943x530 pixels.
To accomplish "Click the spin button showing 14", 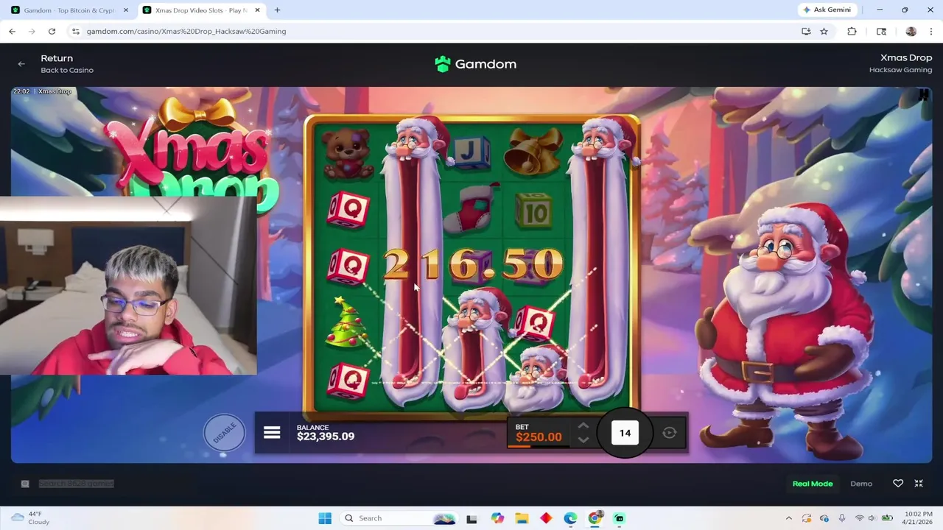I will pos(625,433).
